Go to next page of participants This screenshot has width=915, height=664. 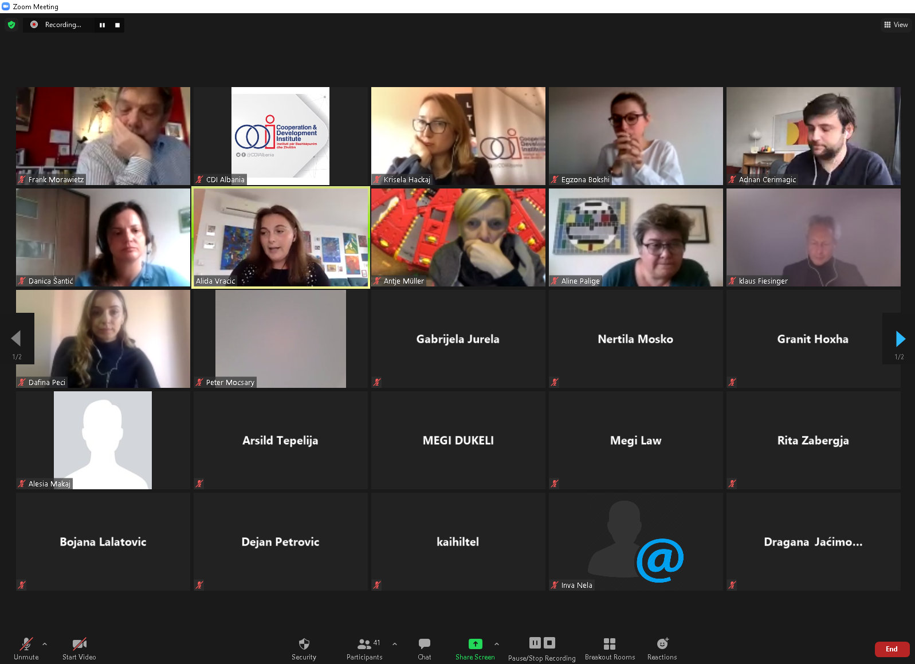pyautogui.click(x=900, y=339)
